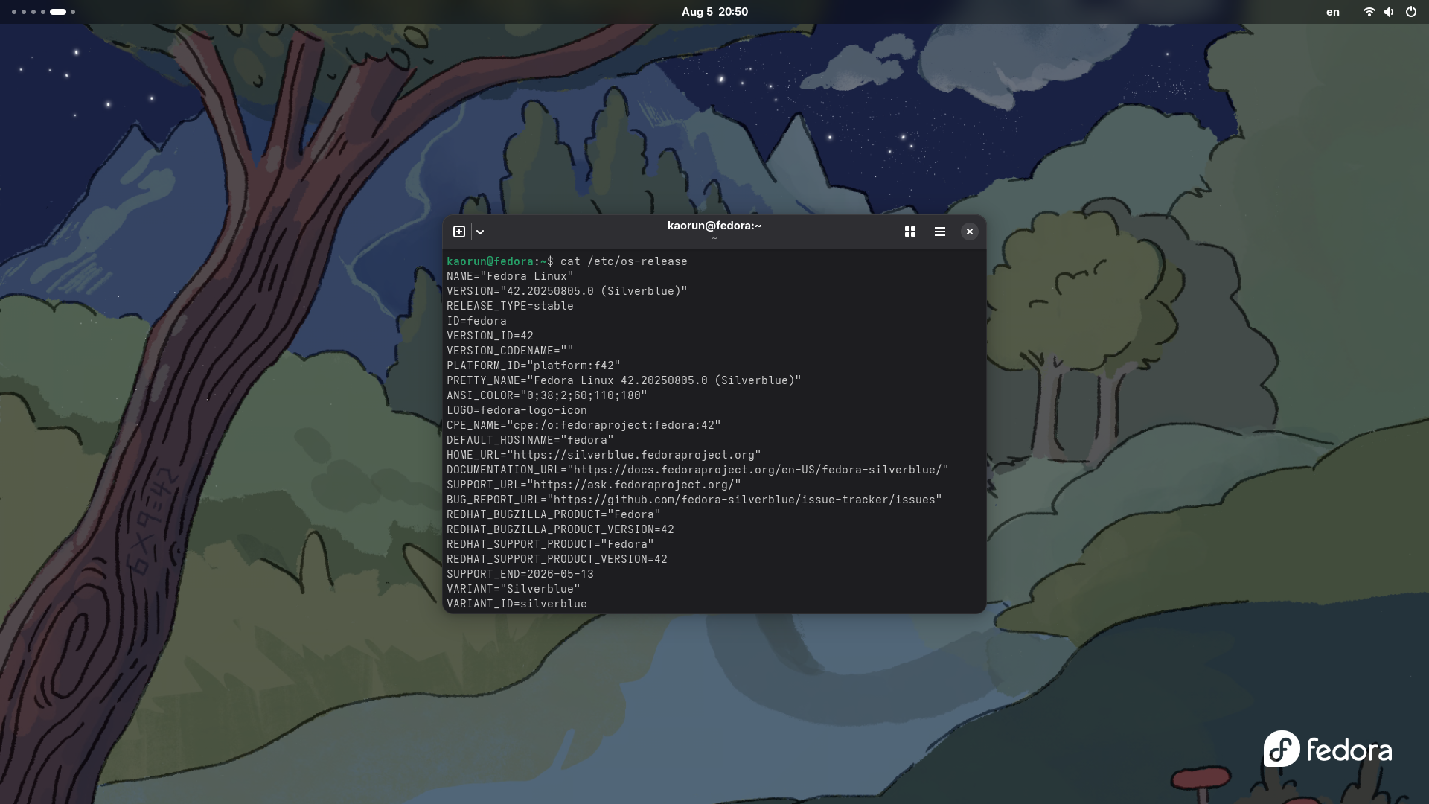Show the terminal tab overview grid
The width and height of the screenshot is (1429, 804).
pyautogui.click(x=909, y=232)
